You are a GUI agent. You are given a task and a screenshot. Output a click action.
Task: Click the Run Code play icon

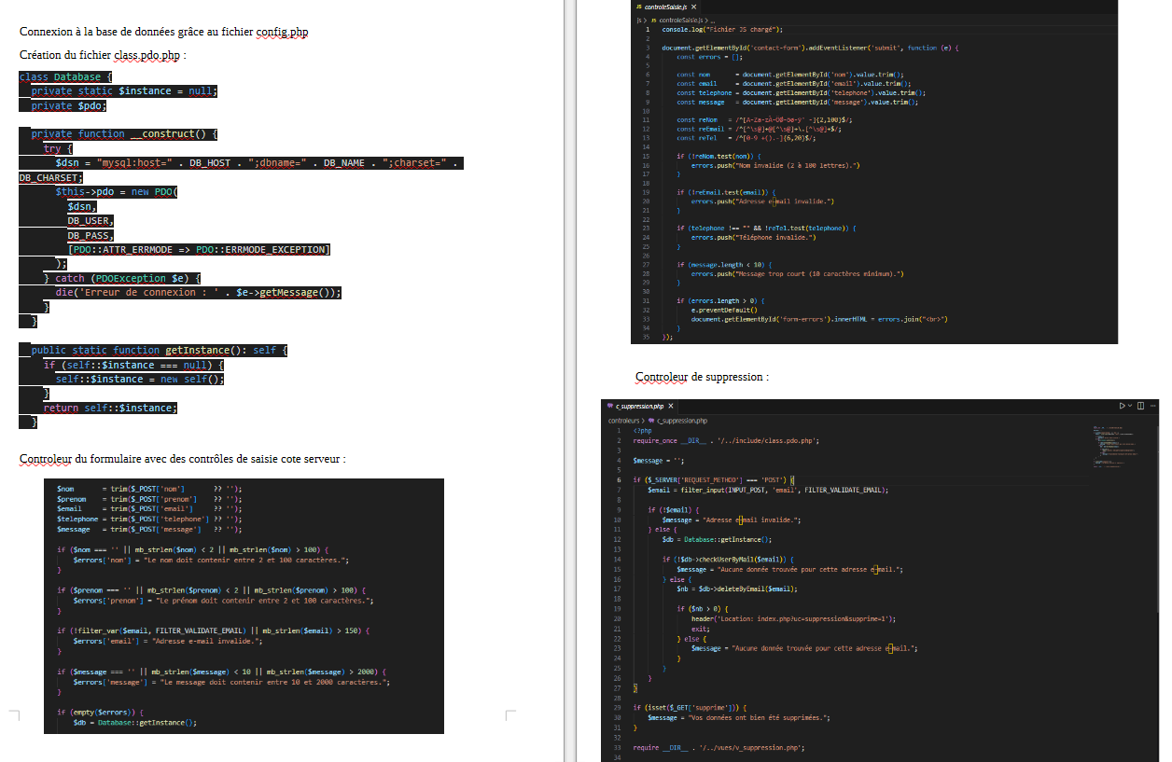coord(1122,406)
